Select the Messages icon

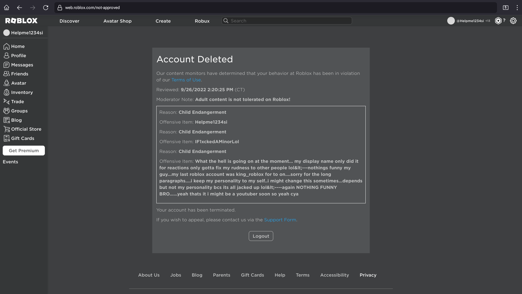click(6, 65)
